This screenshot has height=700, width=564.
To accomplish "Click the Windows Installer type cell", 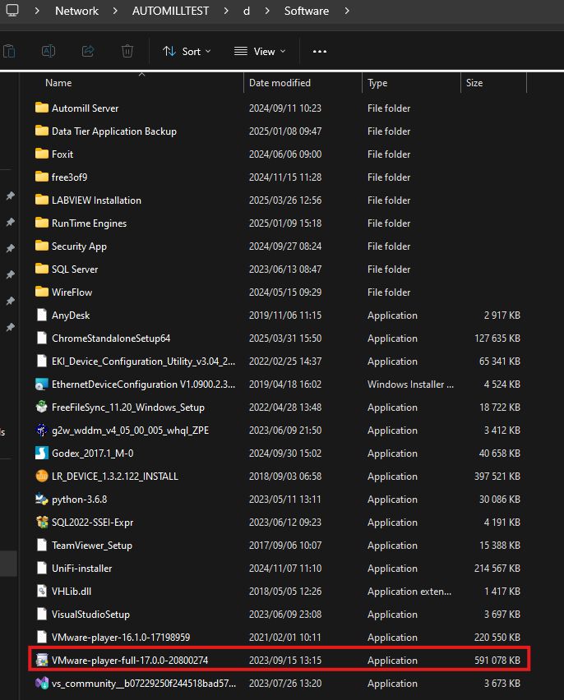I will (x=411, y=385).
